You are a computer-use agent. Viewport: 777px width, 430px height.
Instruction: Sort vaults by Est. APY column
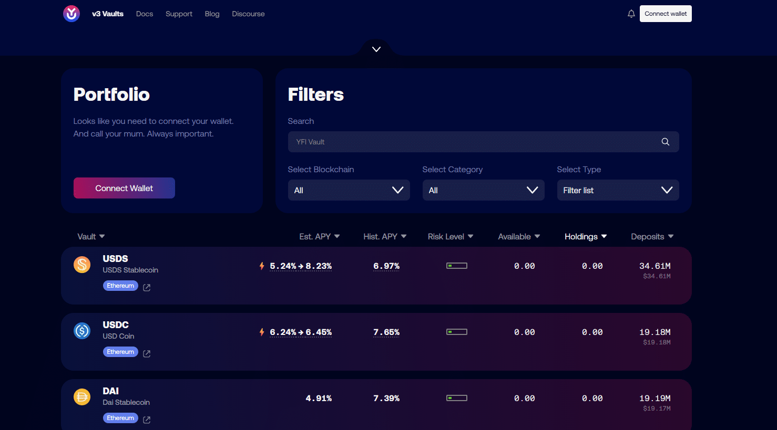pos(319,237)
